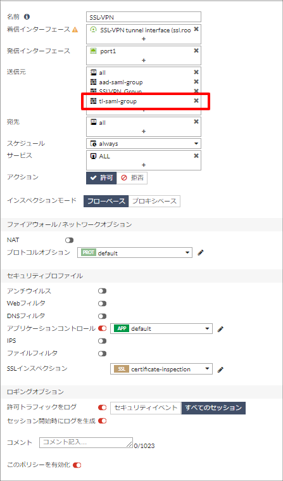This screenshot has width=283, height=481.
Task: Choose プロキシベース inspection mode
Action: tap(154, 202)
